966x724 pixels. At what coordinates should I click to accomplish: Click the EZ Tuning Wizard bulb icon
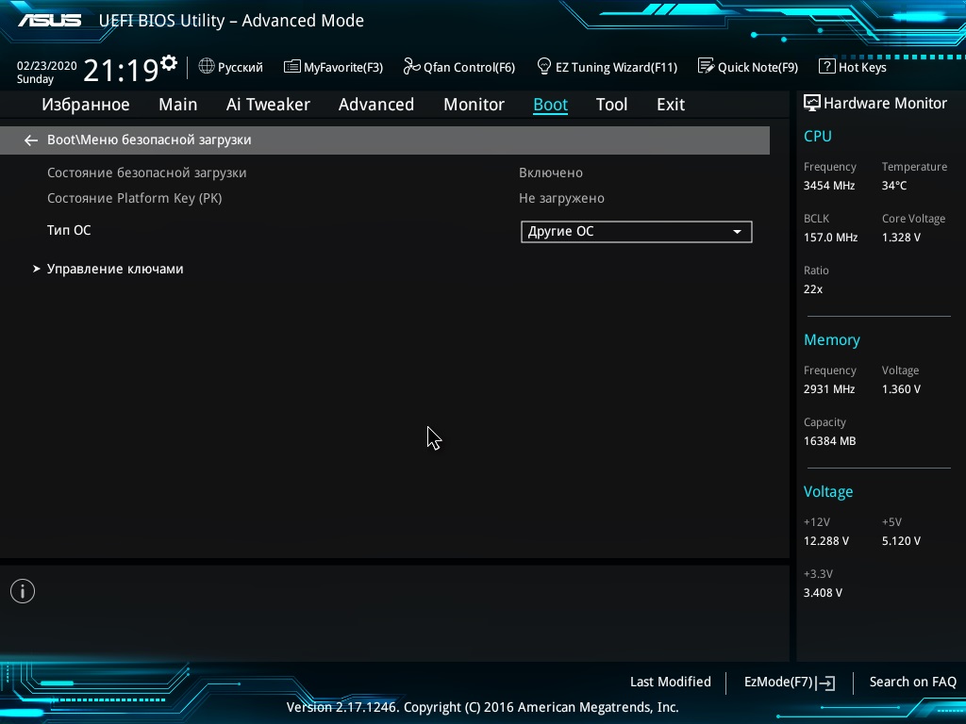pos(544,66)
